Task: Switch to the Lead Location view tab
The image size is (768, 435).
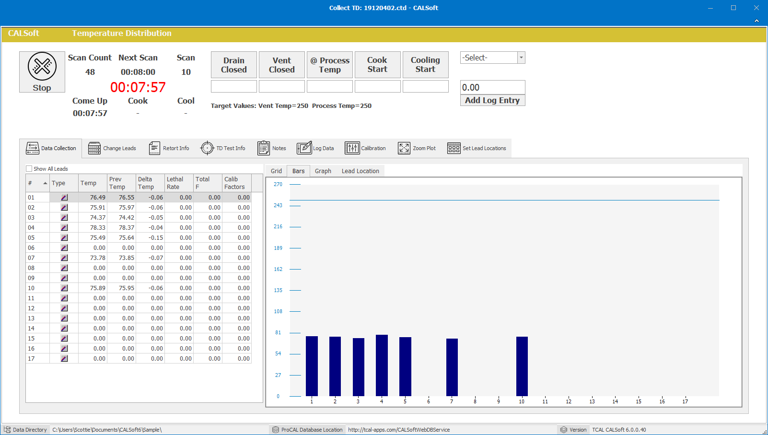Action: pyautogui.click(x=361, y=171)
